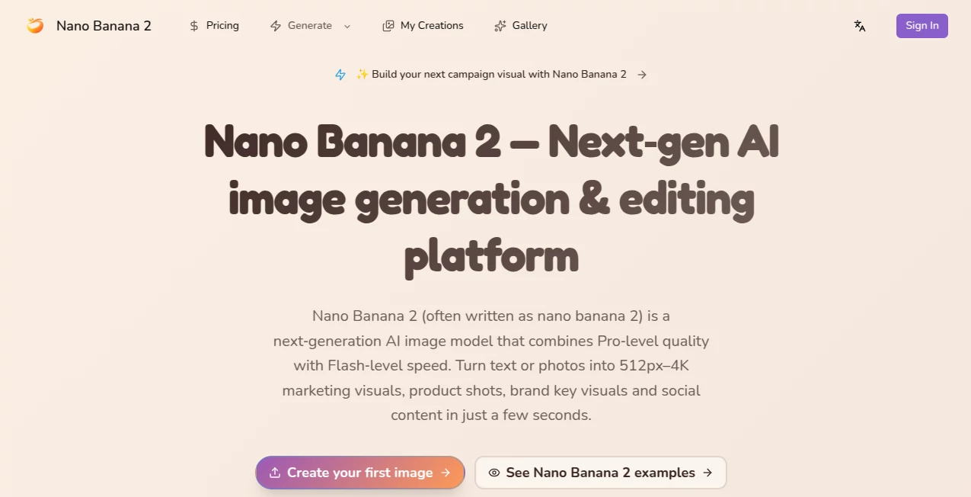
Task: Open the language translation selector
Action: pyautogui.click(x=860, y=26)
